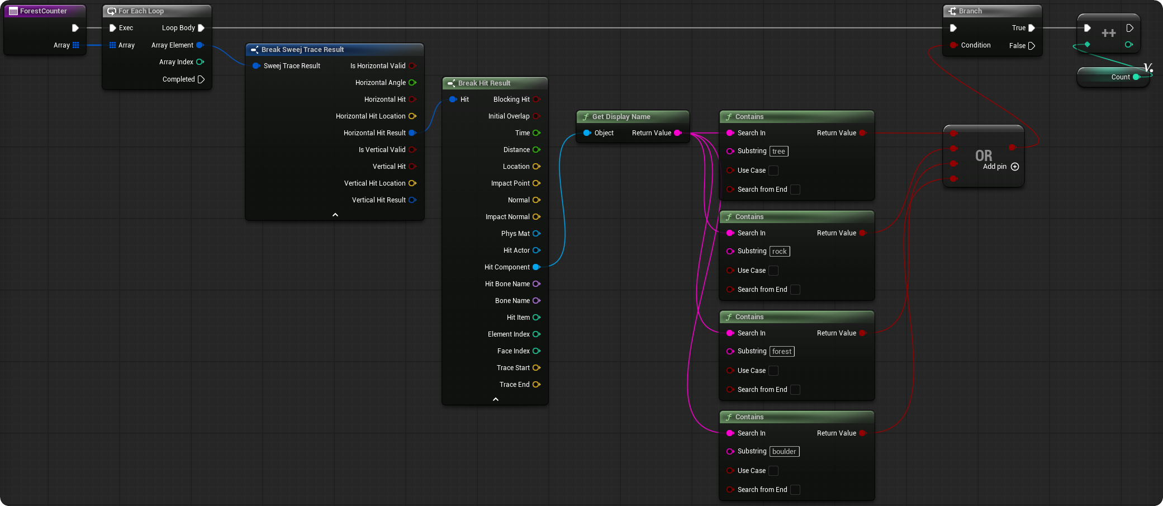Click the Branch node header icon
Image resolution: width=1163 pixels, height=506 pixels.
point(952,11)
